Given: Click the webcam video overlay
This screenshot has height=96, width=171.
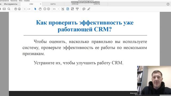Looking at the screenshot, I should point(154,80).
